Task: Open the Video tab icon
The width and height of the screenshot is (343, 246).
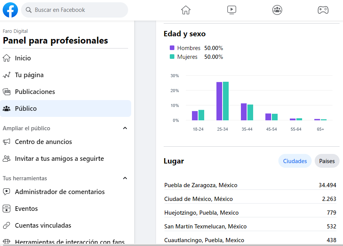Action: click(x=231, y=10)
